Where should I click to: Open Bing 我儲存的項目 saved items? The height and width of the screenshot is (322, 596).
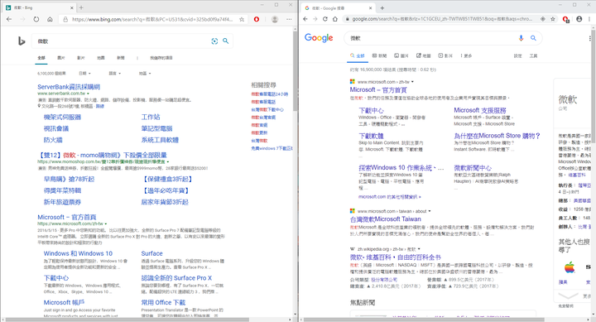tap(161, 58)
